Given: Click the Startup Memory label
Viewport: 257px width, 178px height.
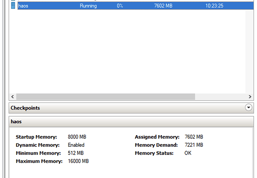Looking at the screenshot, I should tap(37, 137).
